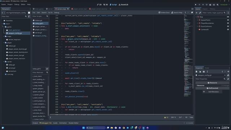
Task: Expand the PlayerBoundaries node
Action: click(x=197, y=23)
